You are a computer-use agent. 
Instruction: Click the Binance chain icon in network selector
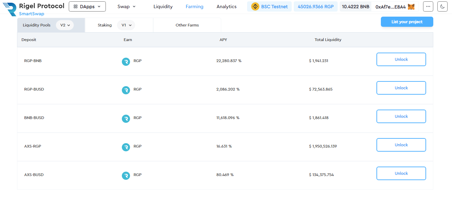(x=255, y=6)
